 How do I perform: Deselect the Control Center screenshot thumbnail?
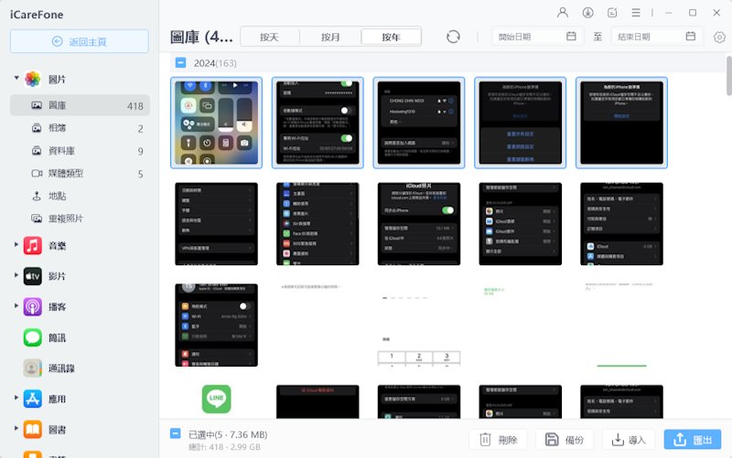pos(216,122)
